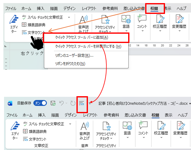Click the Save icon in the title bar
This screenshot has width=191, height=150.
(53, 103)
